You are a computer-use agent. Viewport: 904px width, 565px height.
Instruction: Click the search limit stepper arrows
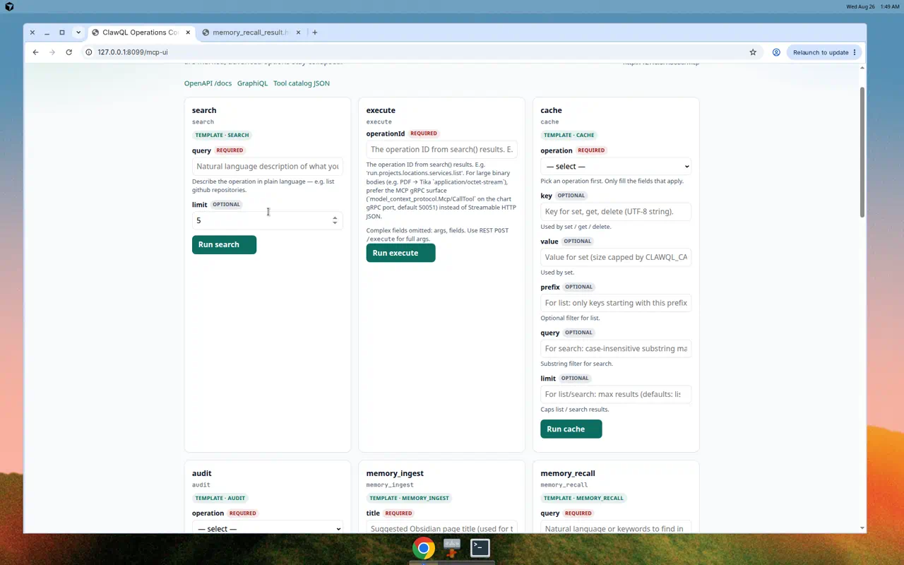[x=335, y=220]
